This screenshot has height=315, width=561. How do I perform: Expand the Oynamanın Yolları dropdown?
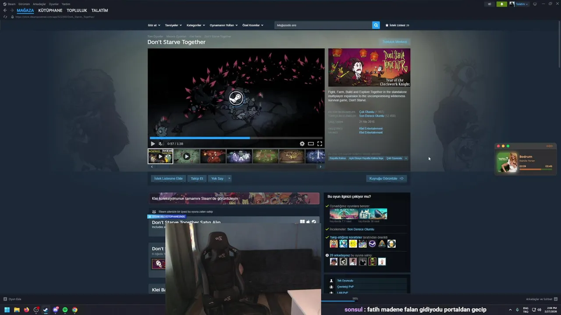click(x=224, y=25)
